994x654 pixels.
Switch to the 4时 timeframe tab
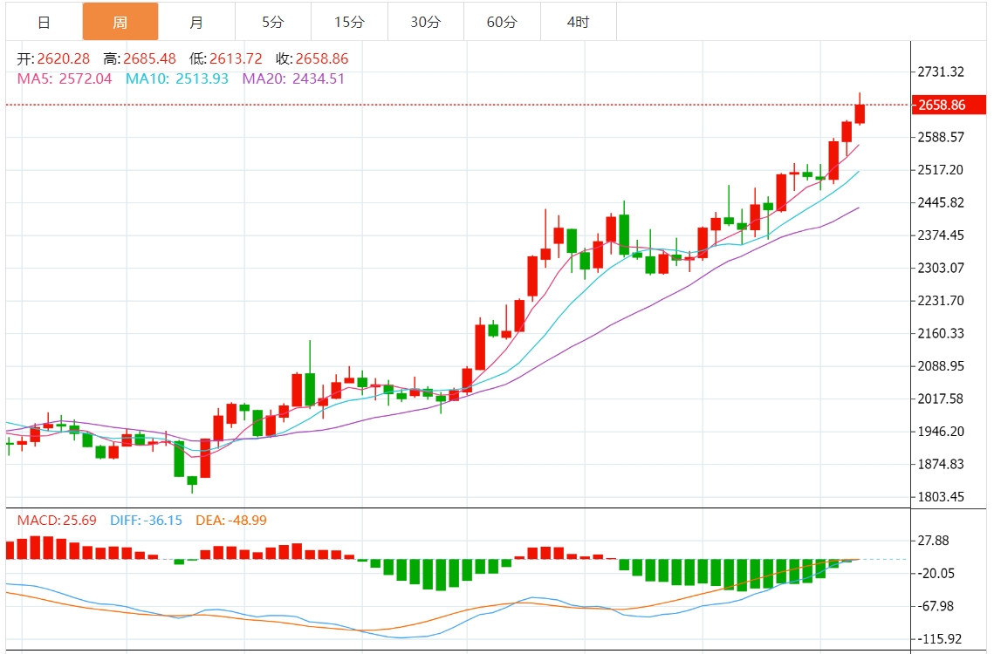(578, 22)
